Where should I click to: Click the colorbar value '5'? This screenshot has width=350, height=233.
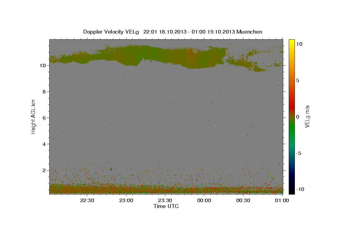pyautogui.click(x=298, y=80)
